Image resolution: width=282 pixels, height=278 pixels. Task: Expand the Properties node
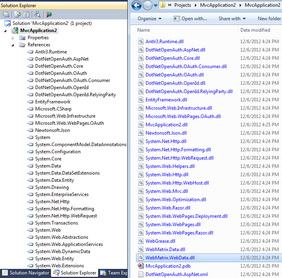point(13,38)
